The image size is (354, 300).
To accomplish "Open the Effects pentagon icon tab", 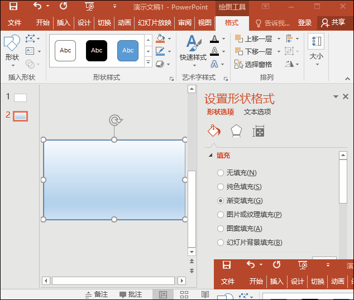I will click(236, 131).
